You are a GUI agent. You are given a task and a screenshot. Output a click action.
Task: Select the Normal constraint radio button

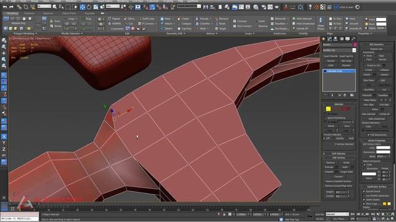[x=377, y=59]
